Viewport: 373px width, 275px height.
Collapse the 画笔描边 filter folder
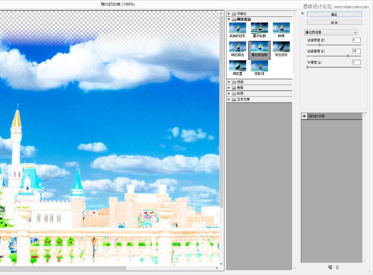229,19
